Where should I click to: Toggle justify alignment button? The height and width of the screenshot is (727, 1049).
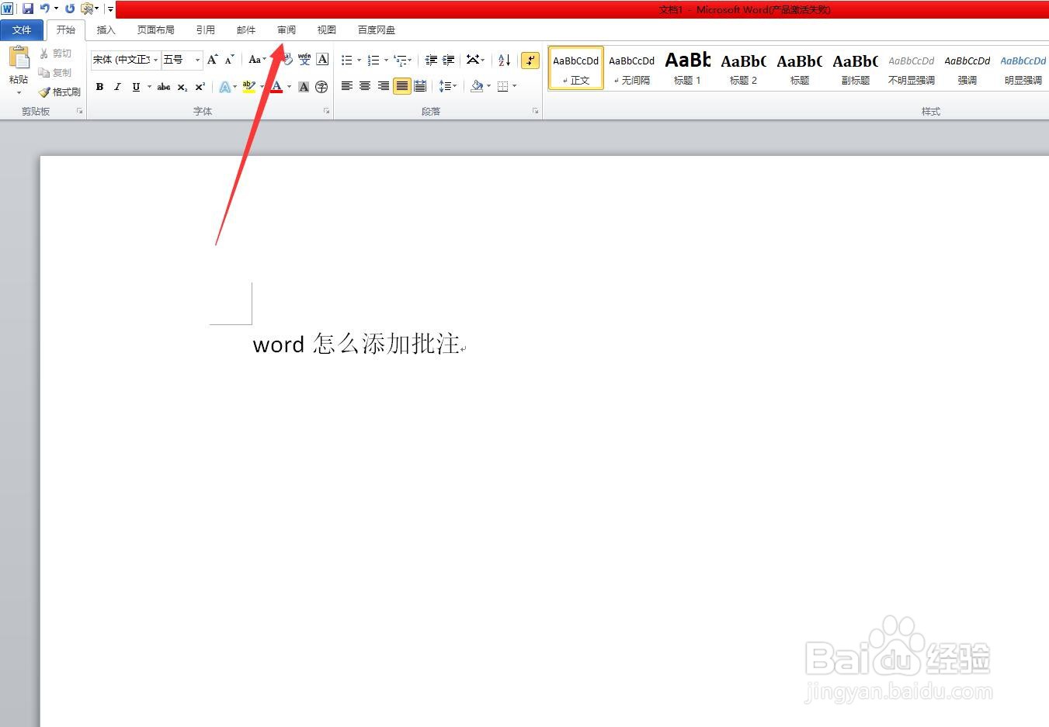[x=401, y=86]
